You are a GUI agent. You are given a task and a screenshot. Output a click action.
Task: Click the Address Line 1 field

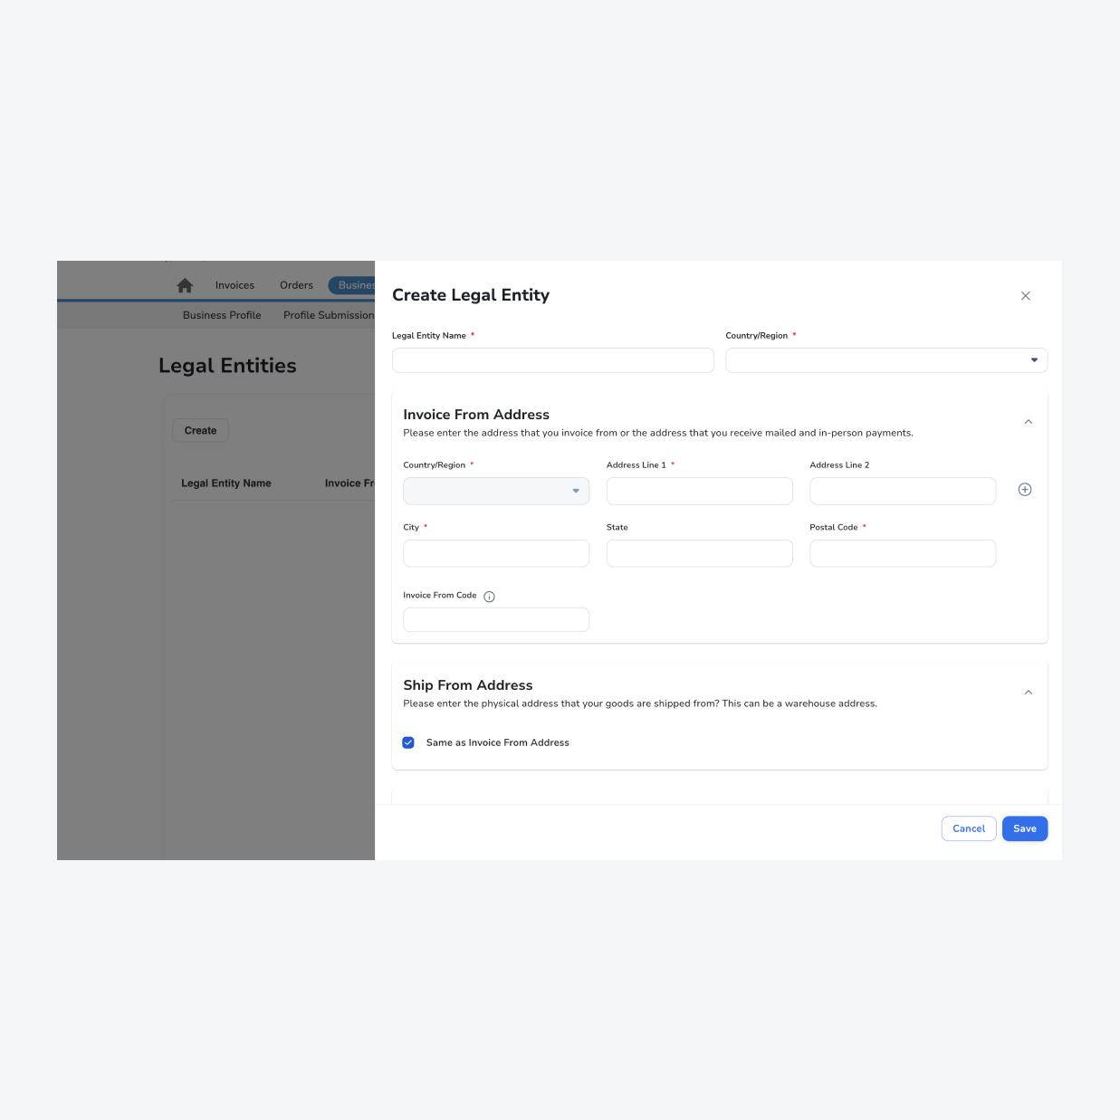pyautogui.click(x=699, y=491)
